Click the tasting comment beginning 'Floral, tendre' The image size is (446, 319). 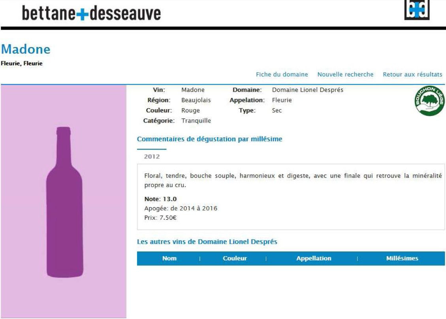pyautogui.click(x=293, y=180)
